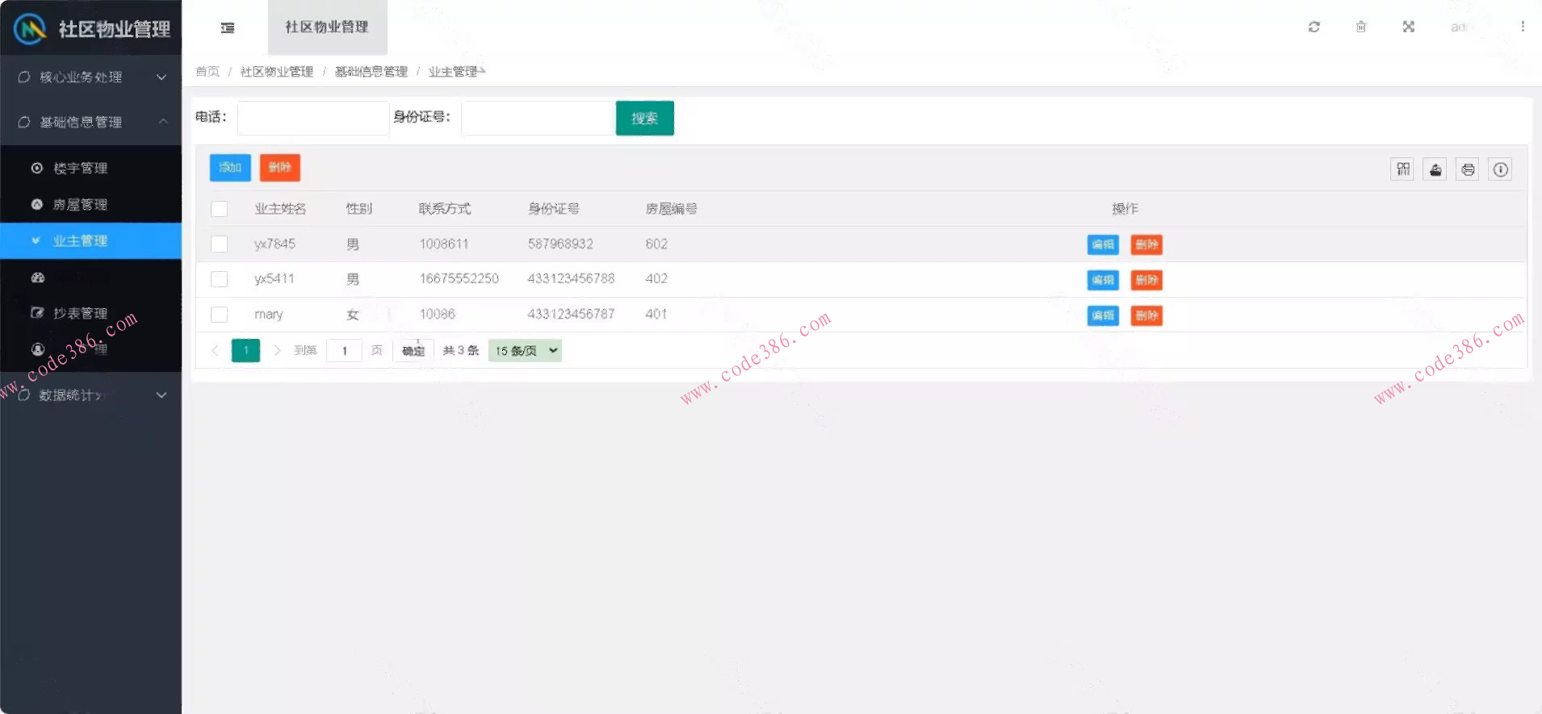Image resolution: width=1542 pixels, height=714 pixels.
Task: Click the trash icon in the top bar
Action: point(1361,27)
